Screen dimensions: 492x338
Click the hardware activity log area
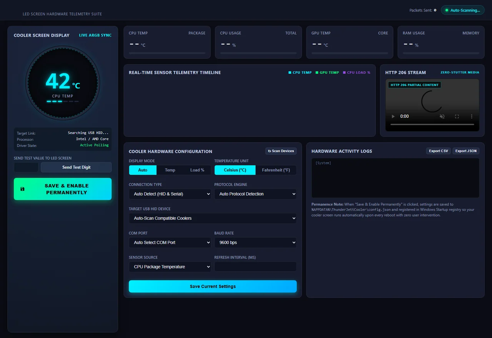pyautogui.click(x=395, y=178)
